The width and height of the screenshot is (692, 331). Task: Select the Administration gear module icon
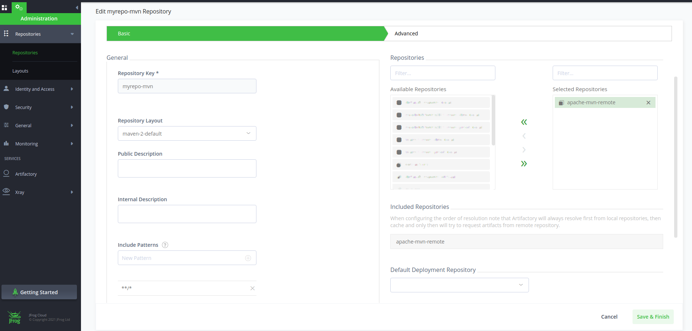pyautogui.click(x=19, y=8)
